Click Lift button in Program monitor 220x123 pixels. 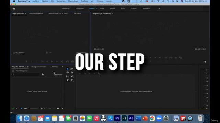point(166,58)
